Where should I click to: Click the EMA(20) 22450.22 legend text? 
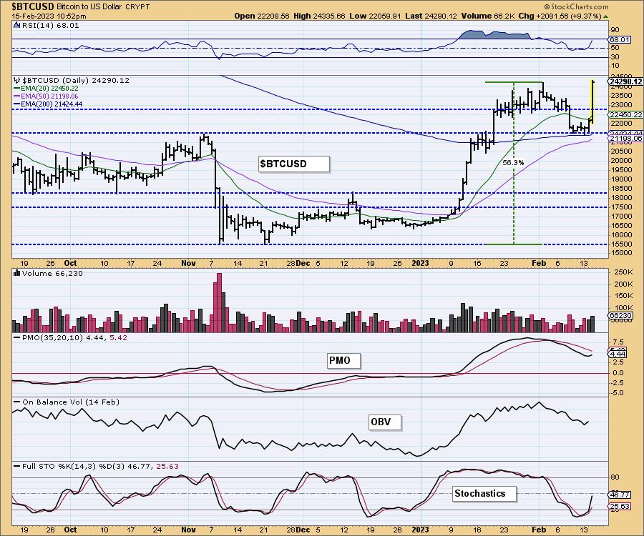[x=49, y=88]
